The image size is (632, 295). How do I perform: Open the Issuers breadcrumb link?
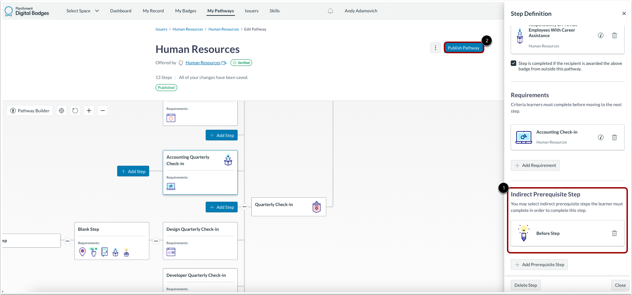tap(161, 29)
